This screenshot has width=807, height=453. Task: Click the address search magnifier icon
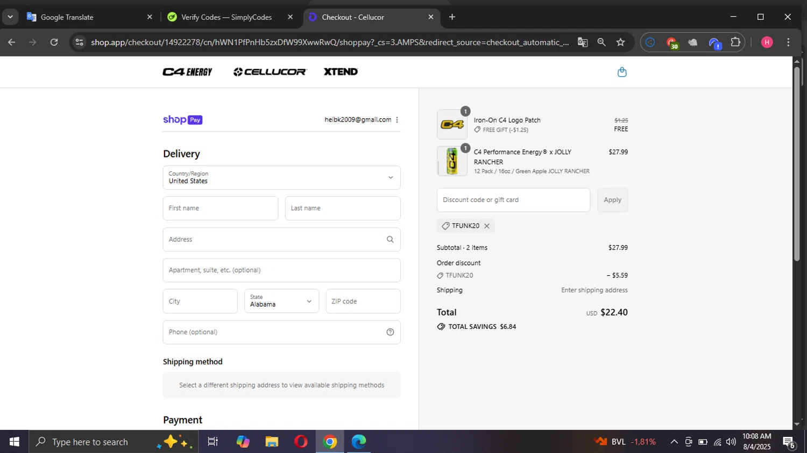(390, 240)
